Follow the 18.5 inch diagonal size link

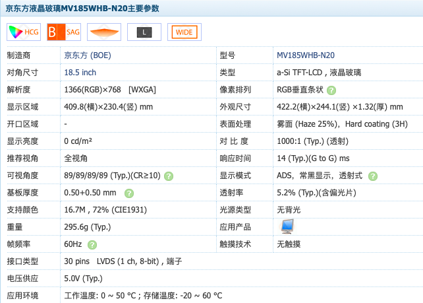pyautogui.click(x=80, y=73)
